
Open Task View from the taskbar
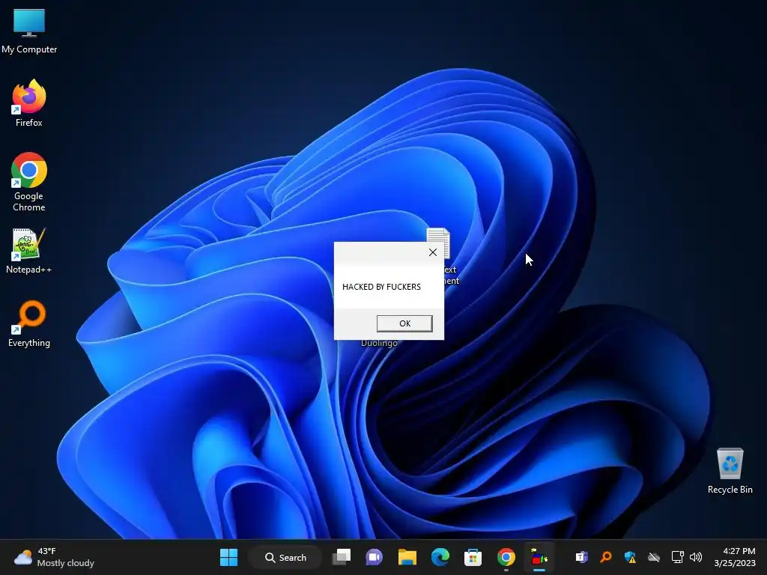click(x=342, y=557)
